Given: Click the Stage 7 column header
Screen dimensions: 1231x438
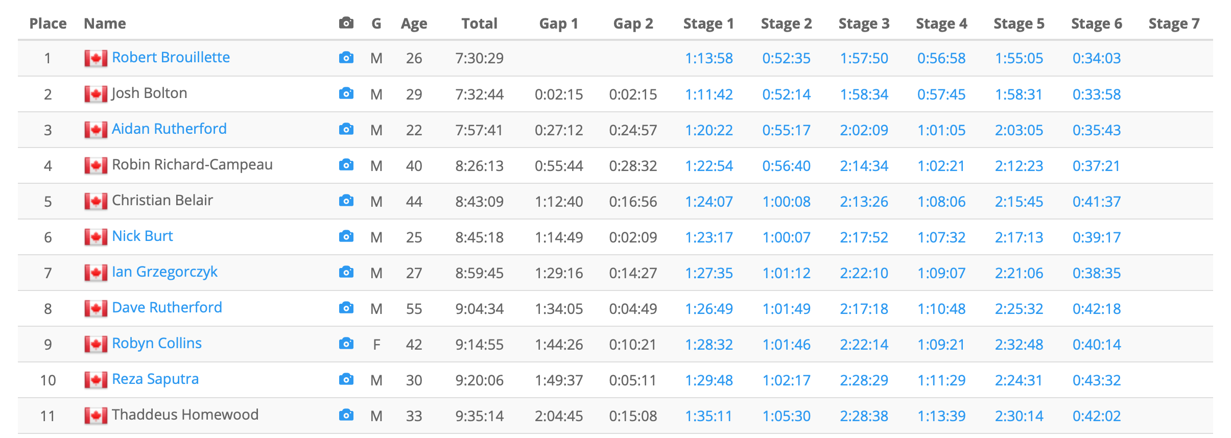Looking at the screenshot, I should click(1174, 23).
